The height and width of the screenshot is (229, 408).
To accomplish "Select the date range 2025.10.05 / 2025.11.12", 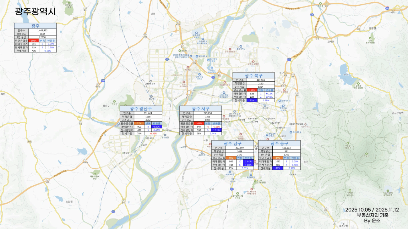I will (x=372, y=210).
